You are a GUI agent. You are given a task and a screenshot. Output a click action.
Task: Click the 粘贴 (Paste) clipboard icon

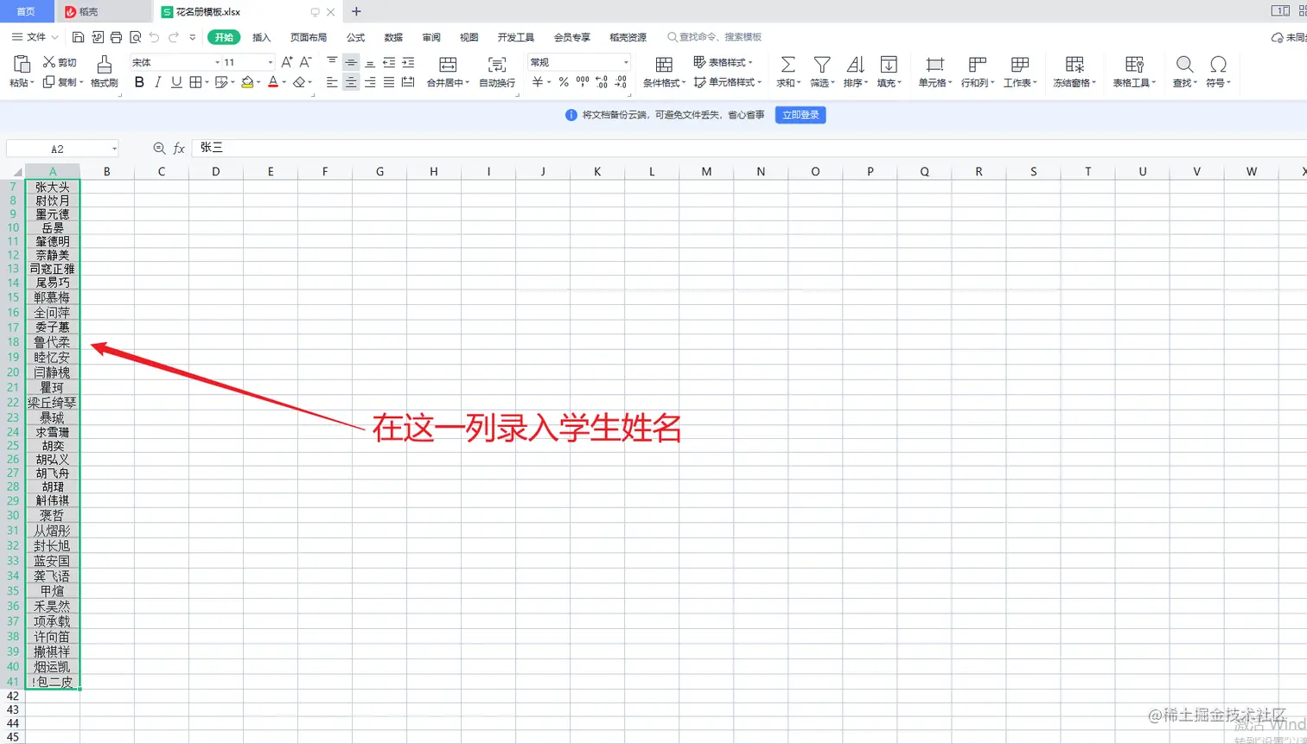click(22, 64)
